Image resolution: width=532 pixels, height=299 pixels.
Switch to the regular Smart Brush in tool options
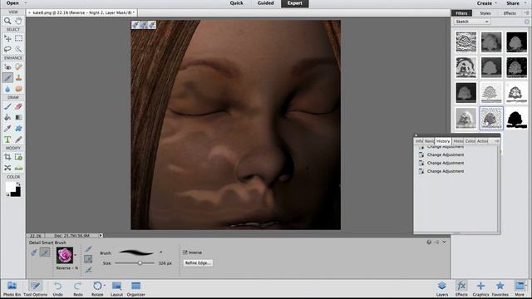[x=34, y=252]
